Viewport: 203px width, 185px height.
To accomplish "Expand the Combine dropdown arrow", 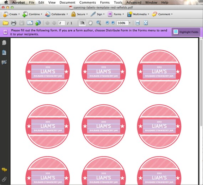I will [41, 14].
